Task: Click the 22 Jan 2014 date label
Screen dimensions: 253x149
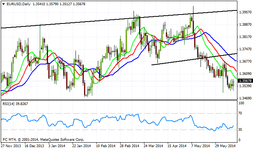Action: tap(81, 146)
